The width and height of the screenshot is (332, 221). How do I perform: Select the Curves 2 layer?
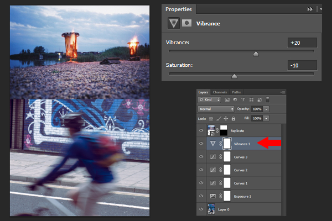pyautogui.click(x=239, y=170)
